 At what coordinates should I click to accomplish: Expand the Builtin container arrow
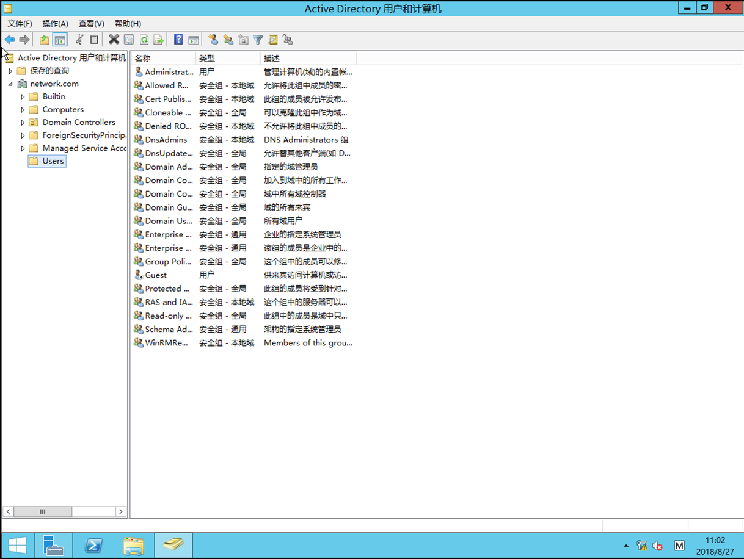coord(23,96)
